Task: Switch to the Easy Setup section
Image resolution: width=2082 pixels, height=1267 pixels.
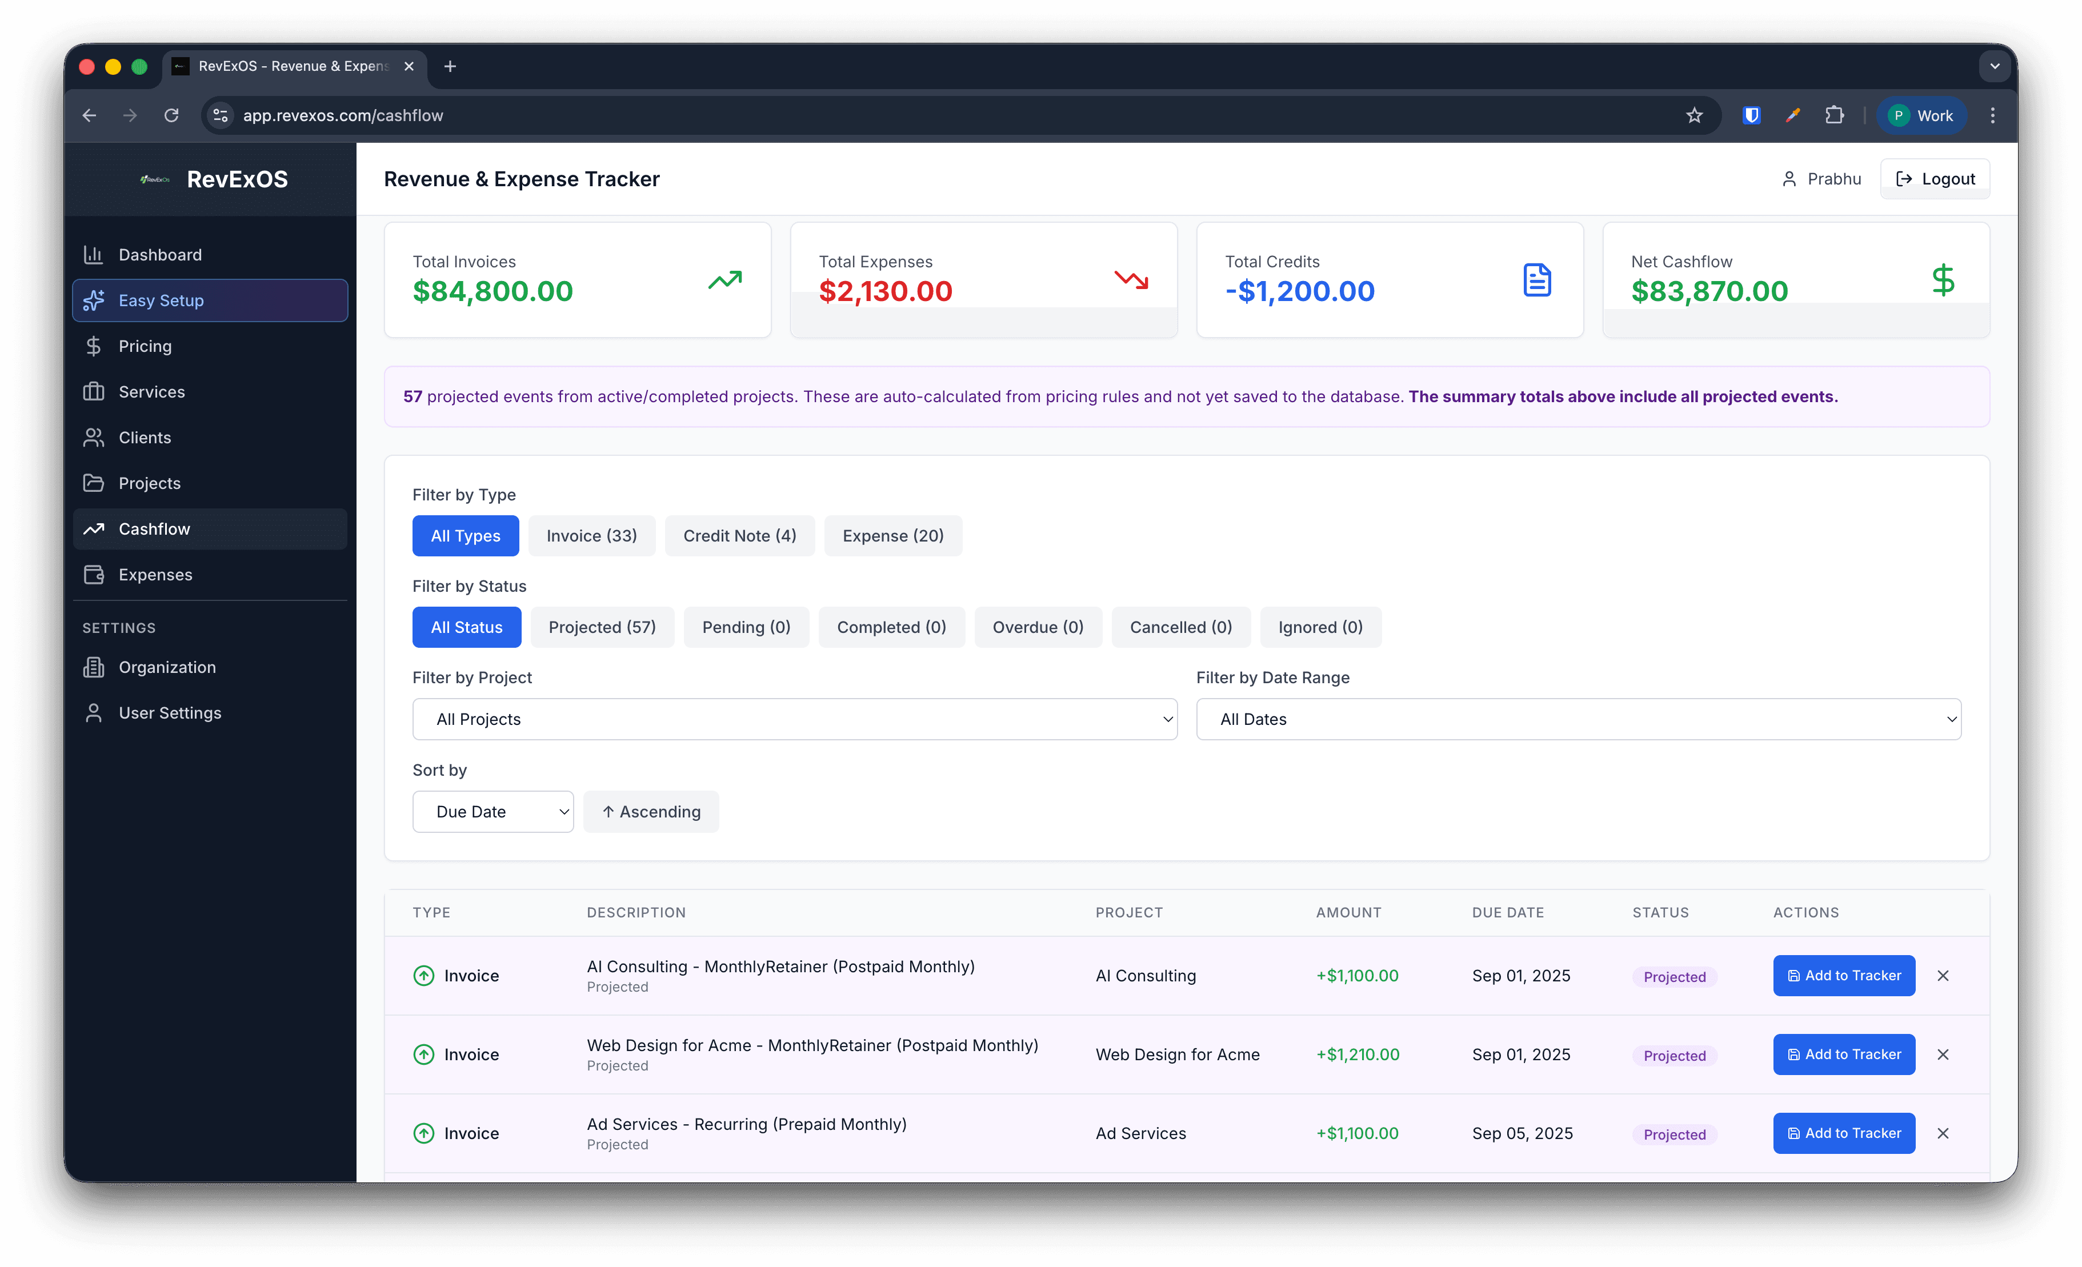Action: 161,300
